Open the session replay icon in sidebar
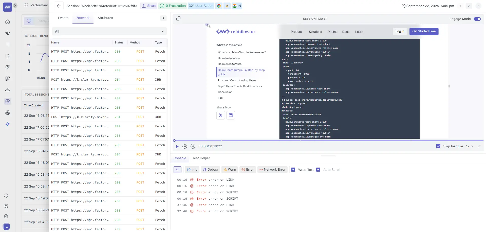The height and width of the screenshot is (232, 486). 8,101
